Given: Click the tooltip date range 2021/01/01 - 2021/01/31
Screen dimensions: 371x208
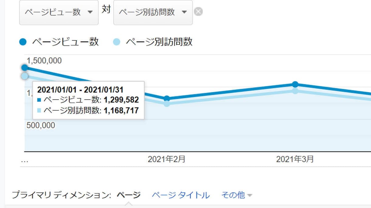Looking at the screenshot, I should (x=80, y=89).
